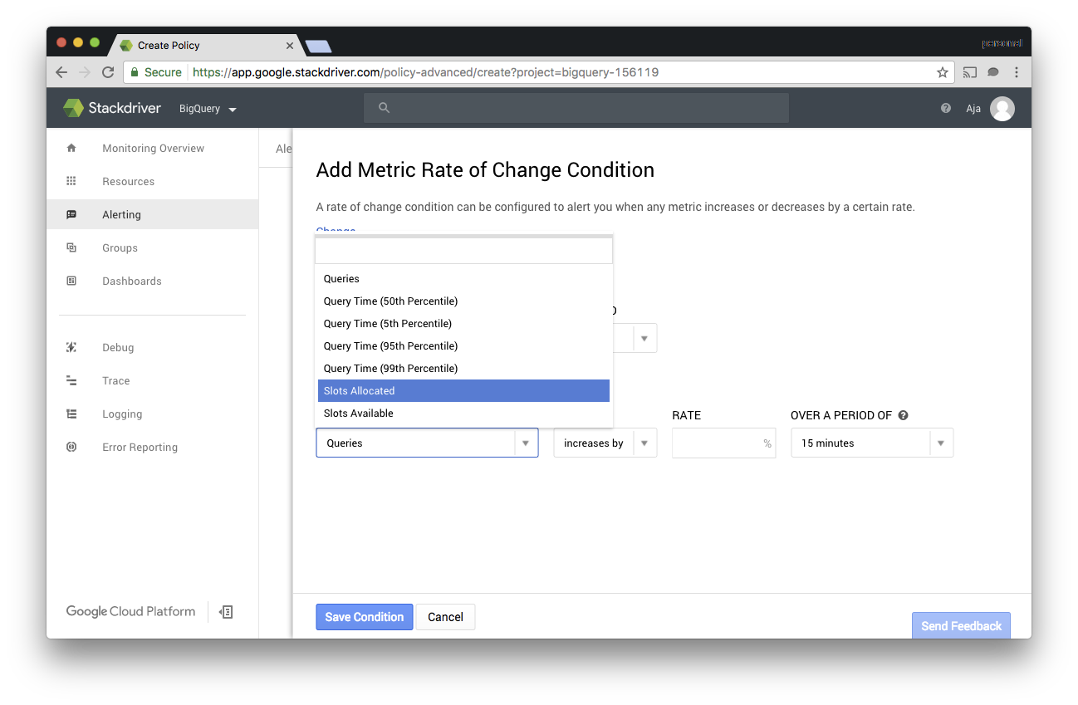
Task: Select the Trace icon in the sidebar
Action: pos(71,380)
